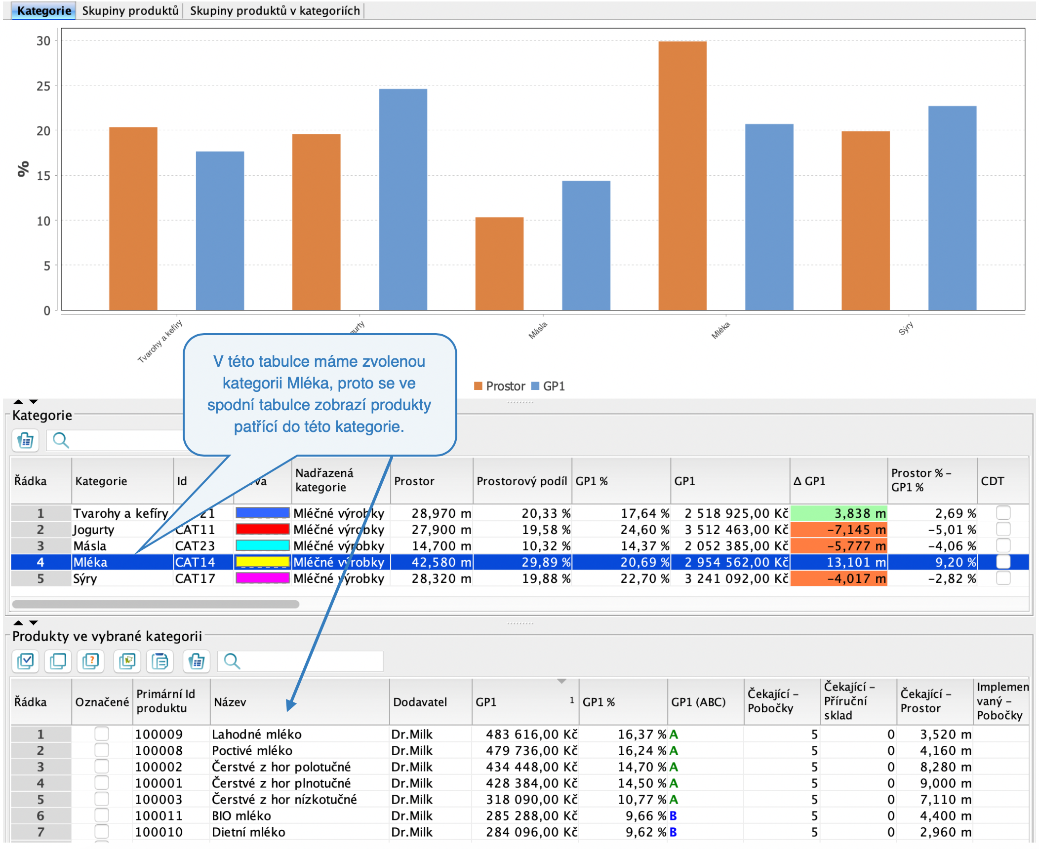Deselect all products icon
1039x849 pixels.
pyautogui.click(x=58, y=661)
